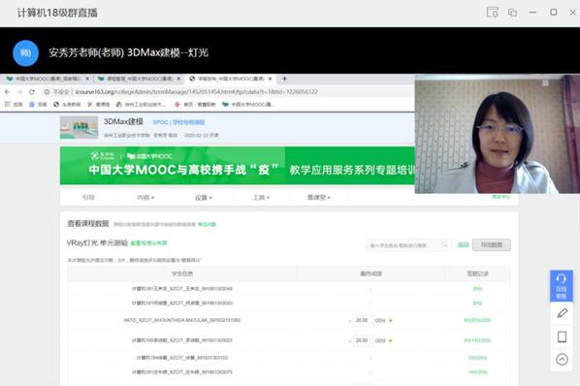
Task: Click the tablet icon on right sidebar
Action: pos(562,337)
